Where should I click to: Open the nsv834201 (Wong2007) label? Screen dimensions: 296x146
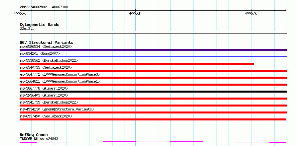point(40,53)
